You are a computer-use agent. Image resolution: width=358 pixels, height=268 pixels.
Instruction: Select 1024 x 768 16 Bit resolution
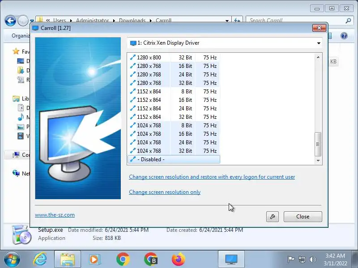point(174,134)
